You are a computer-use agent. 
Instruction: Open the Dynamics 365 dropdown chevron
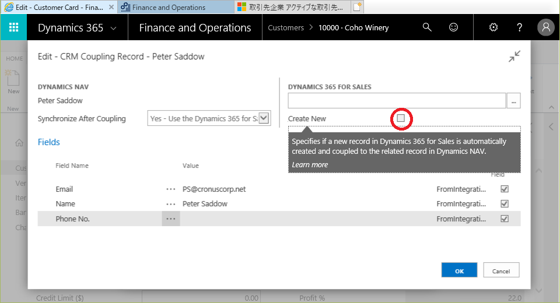click(114, 28)
